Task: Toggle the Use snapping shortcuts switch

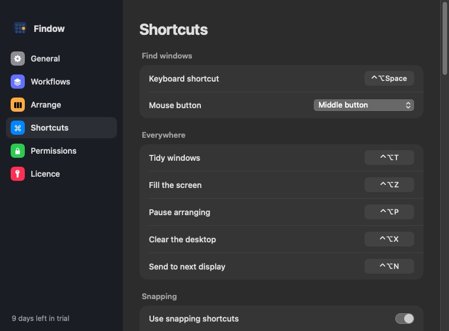Action: click(x=404, y=319)
